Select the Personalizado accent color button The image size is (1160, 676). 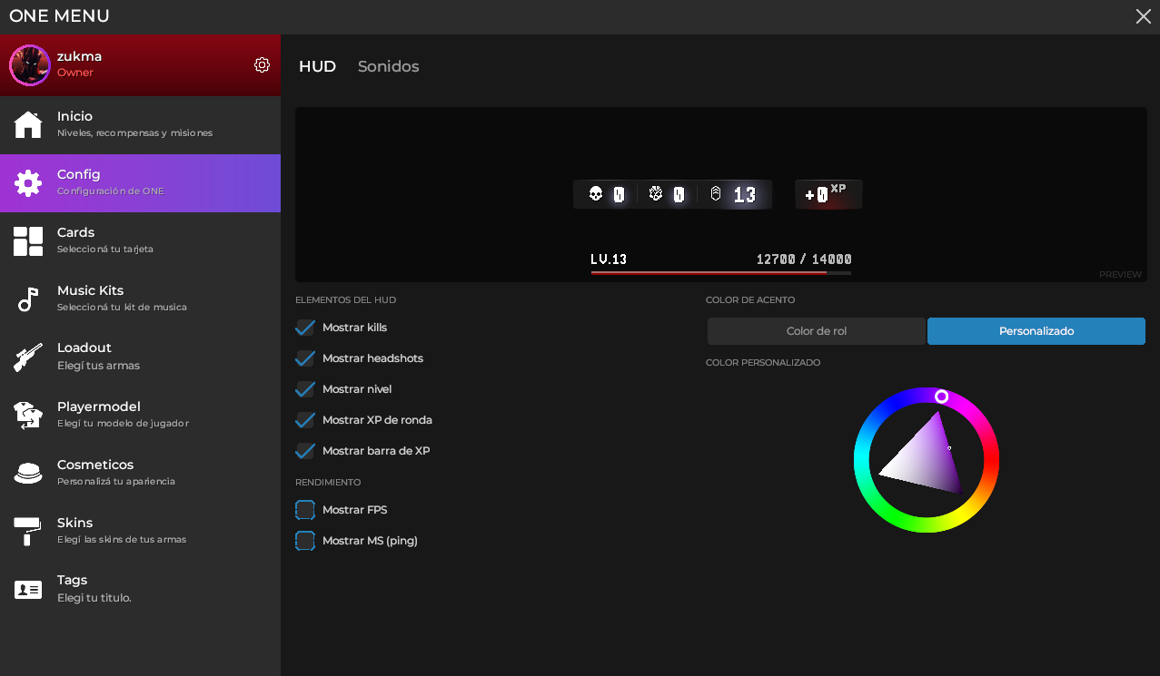click(x=1036, y=331)
